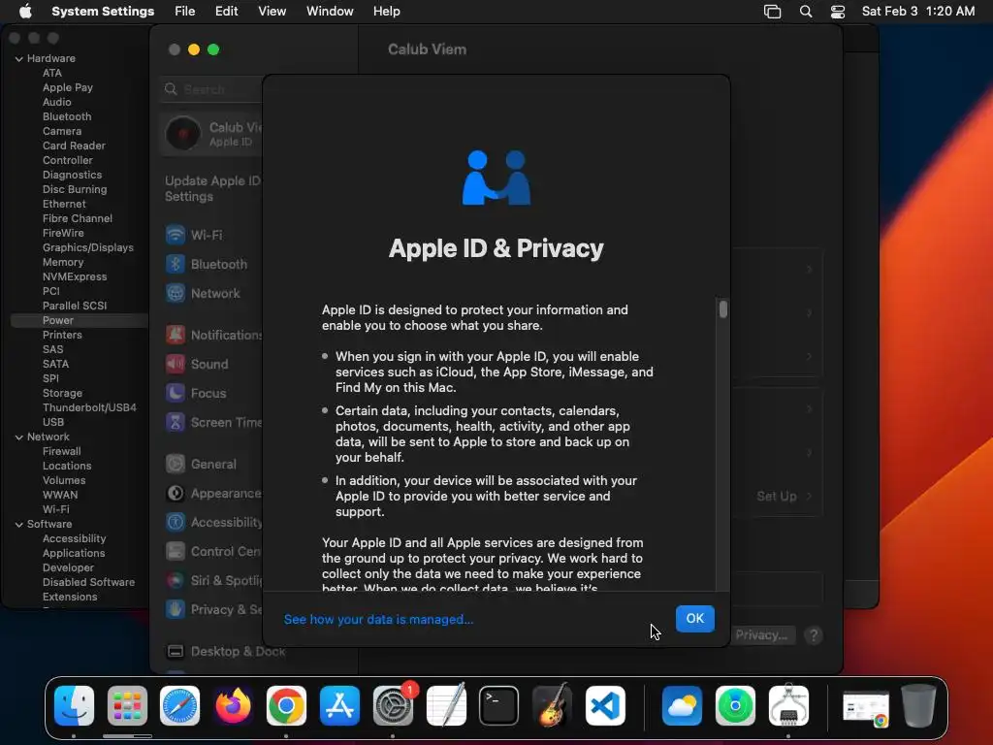993x745 pixels.
Task: Click the Appearance icon in sidebar
Action: [x=176, y=493]
